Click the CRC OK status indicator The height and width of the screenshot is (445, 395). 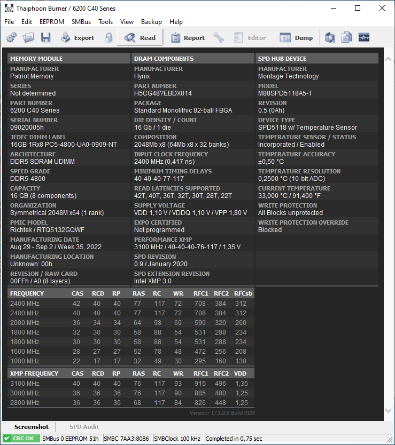[21, 439]
